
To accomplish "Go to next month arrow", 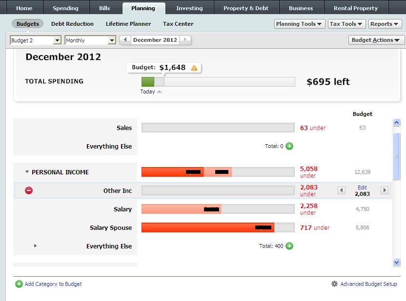I will [185, 40].
